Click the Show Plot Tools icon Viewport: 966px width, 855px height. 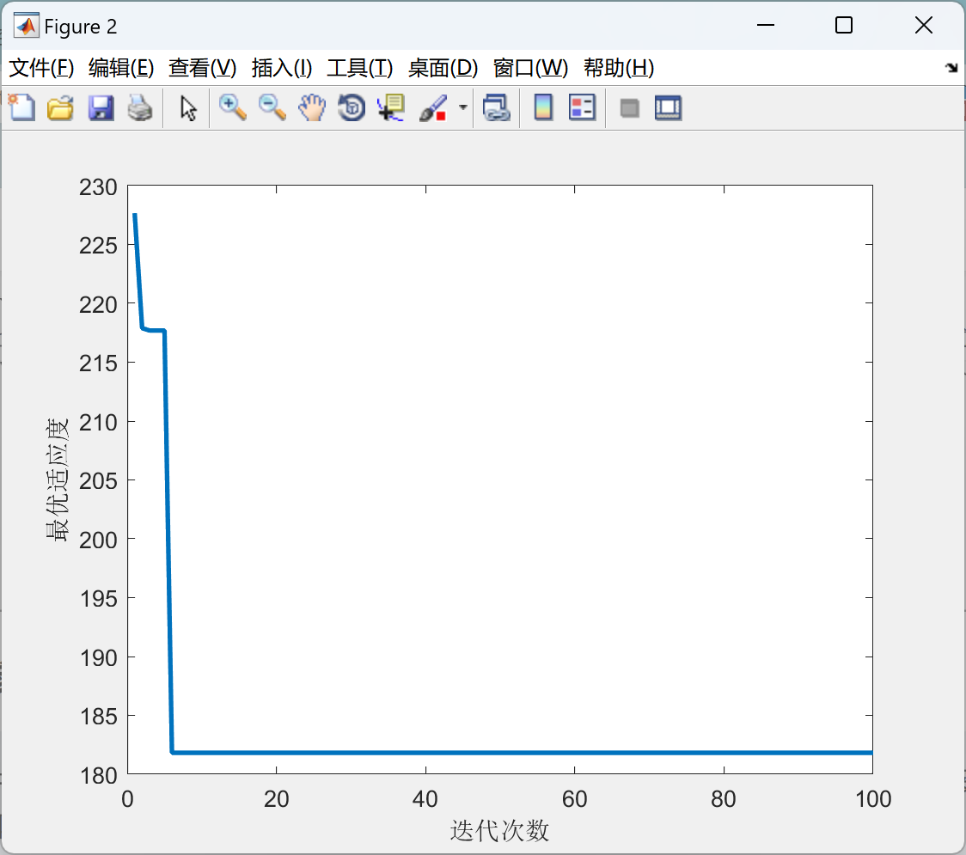tap(668, 107)
